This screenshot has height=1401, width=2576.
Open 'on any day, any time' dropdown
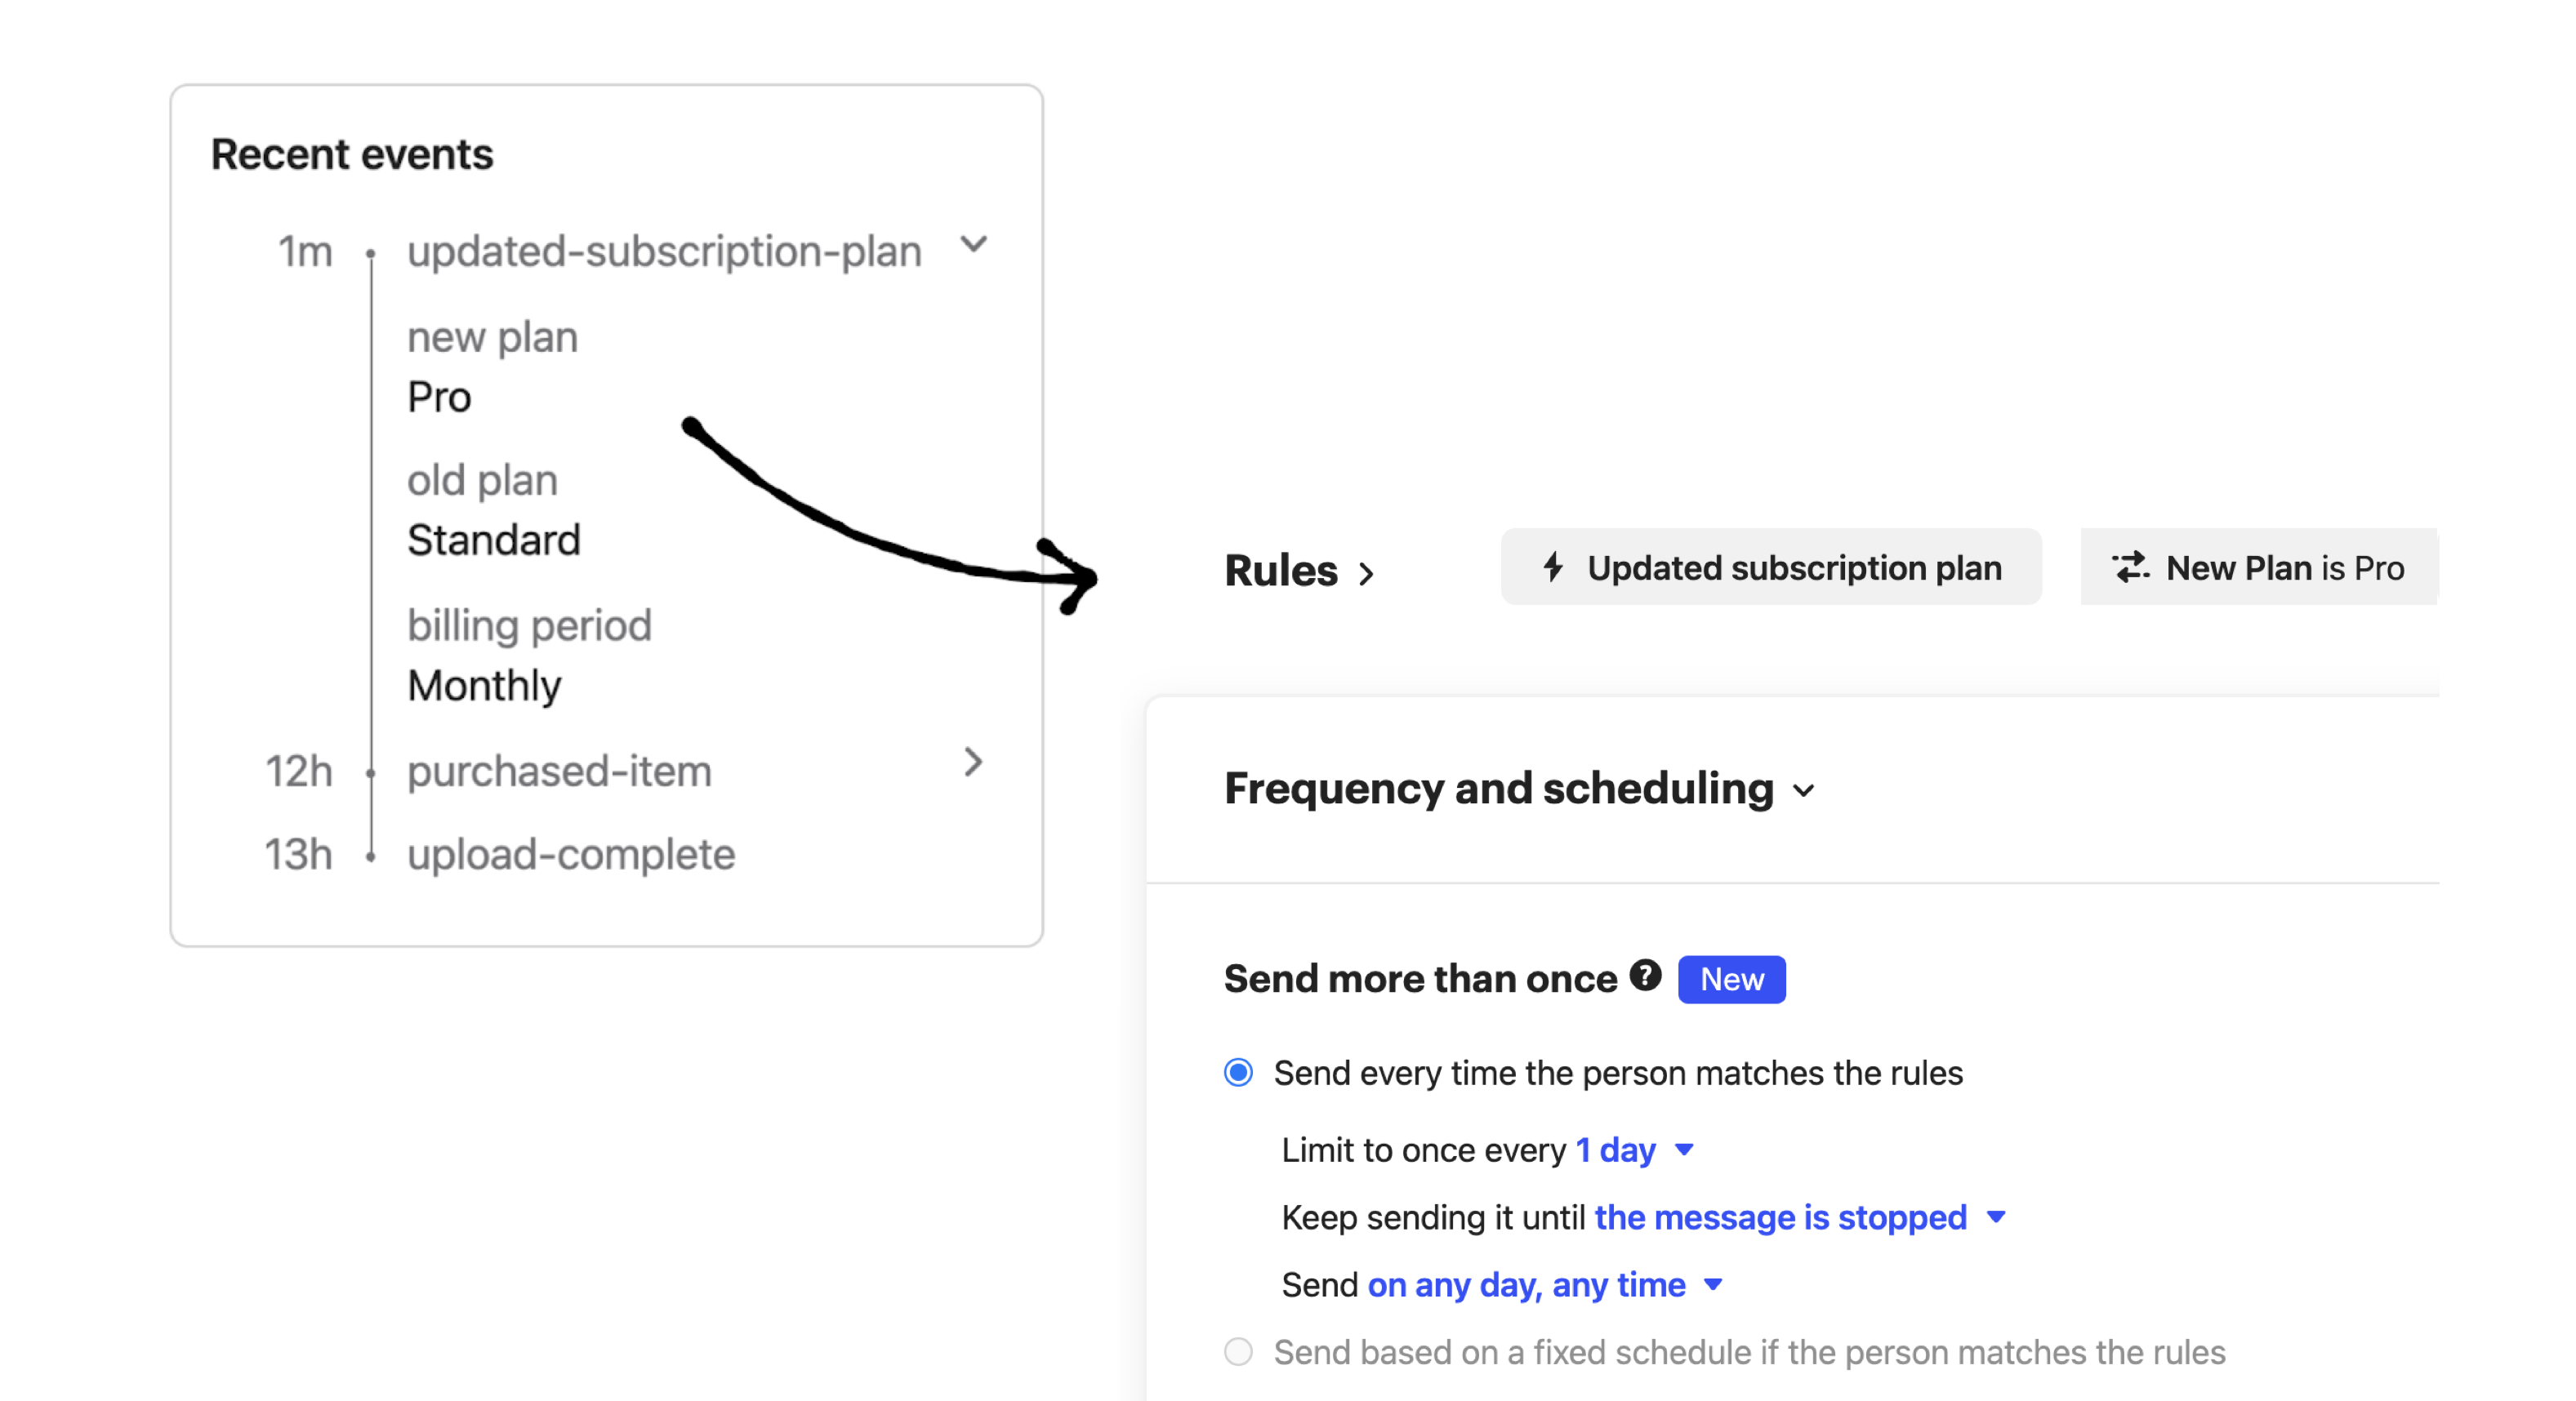(x=1544, y=1284)
